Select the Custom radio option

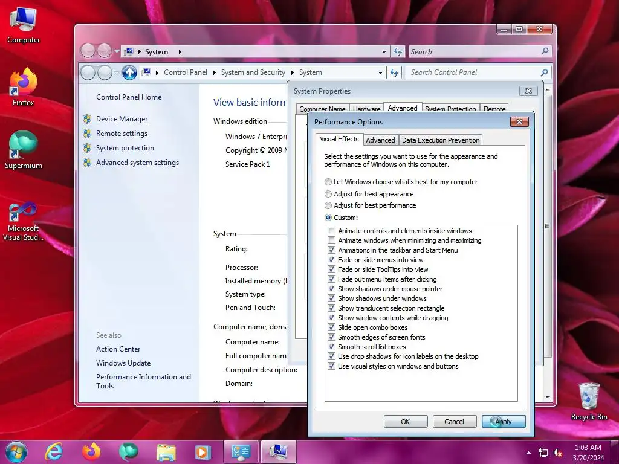pos(328,217)
